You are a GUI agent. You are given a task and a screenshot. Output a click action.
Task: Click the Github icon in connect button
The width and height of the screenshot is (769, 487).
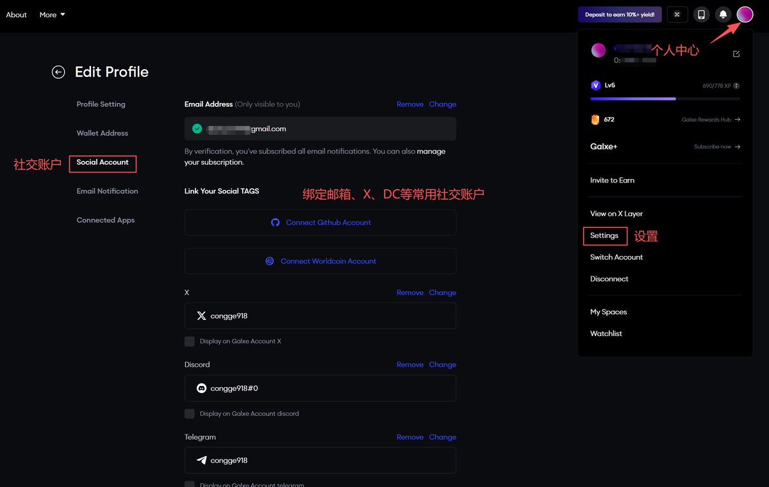(276, 223)
